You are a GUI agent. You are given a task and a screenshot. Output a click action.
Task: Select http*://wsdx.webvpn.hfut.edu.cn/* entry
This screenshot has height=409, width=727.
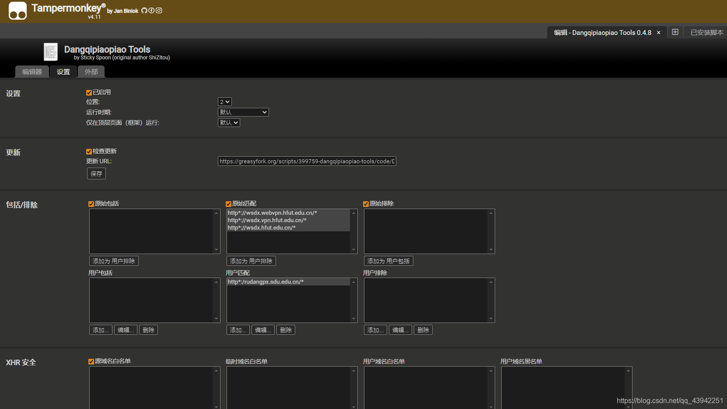click(288, 213)
